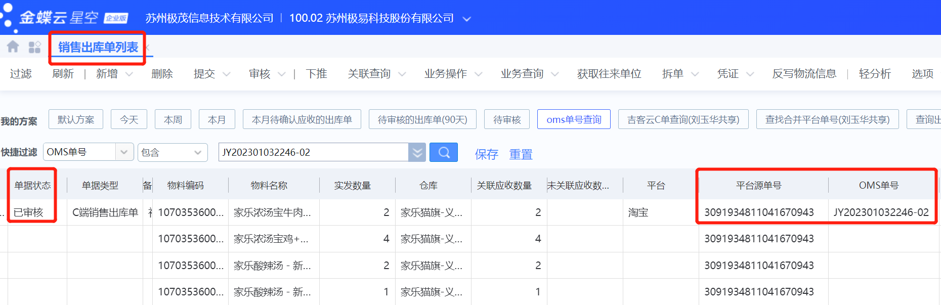
Task: Click 删除 in the toolbar
Action: coord(162,74)
